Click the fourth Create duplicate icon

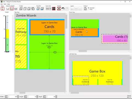click(x=33, y=9)
